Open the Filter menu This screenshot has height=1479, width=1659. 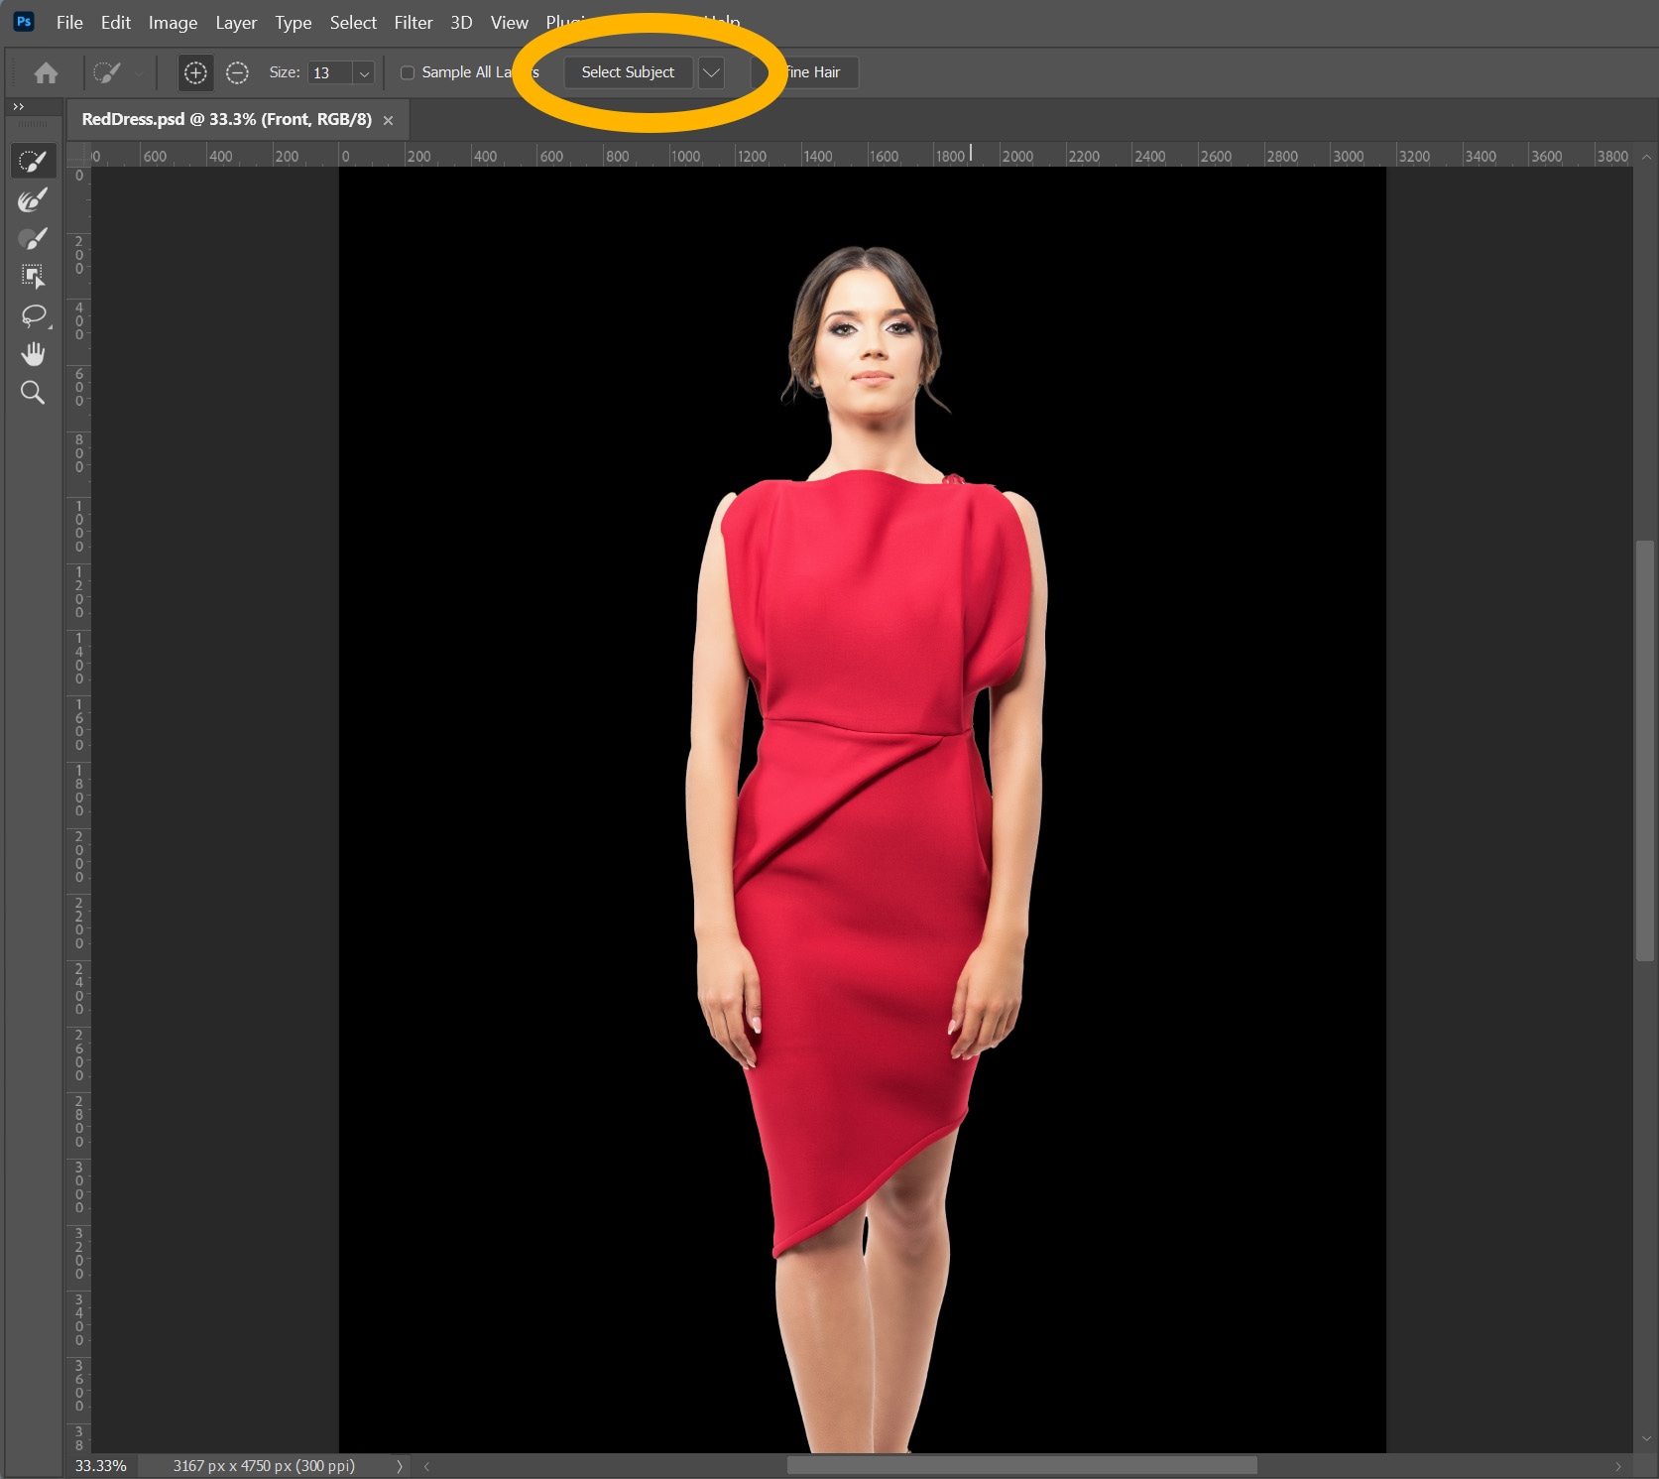pyautogui.click(x=413, y=22)
